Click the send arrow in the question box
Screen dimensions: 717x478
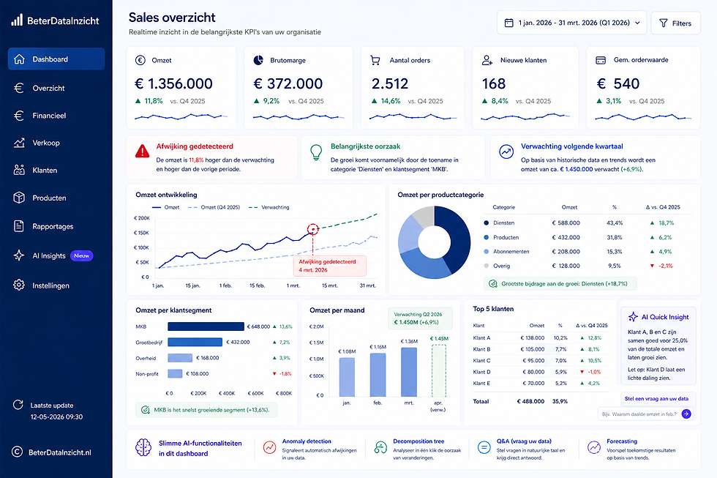click(x=686, y=414)
